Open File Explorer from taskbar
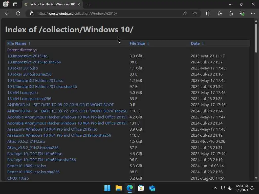This screenshot has height=194, width=259. point(118,188)
